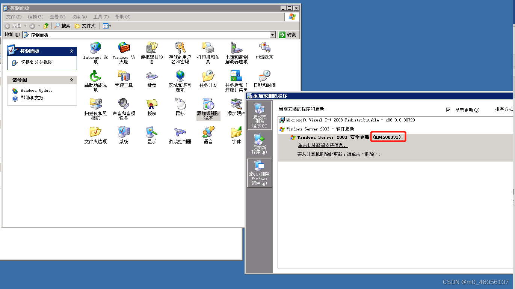The height and width of the screenshot is (289, 515).
Task: Open 任务栏和「开始」菜单 icon
Action: point(236,81)
